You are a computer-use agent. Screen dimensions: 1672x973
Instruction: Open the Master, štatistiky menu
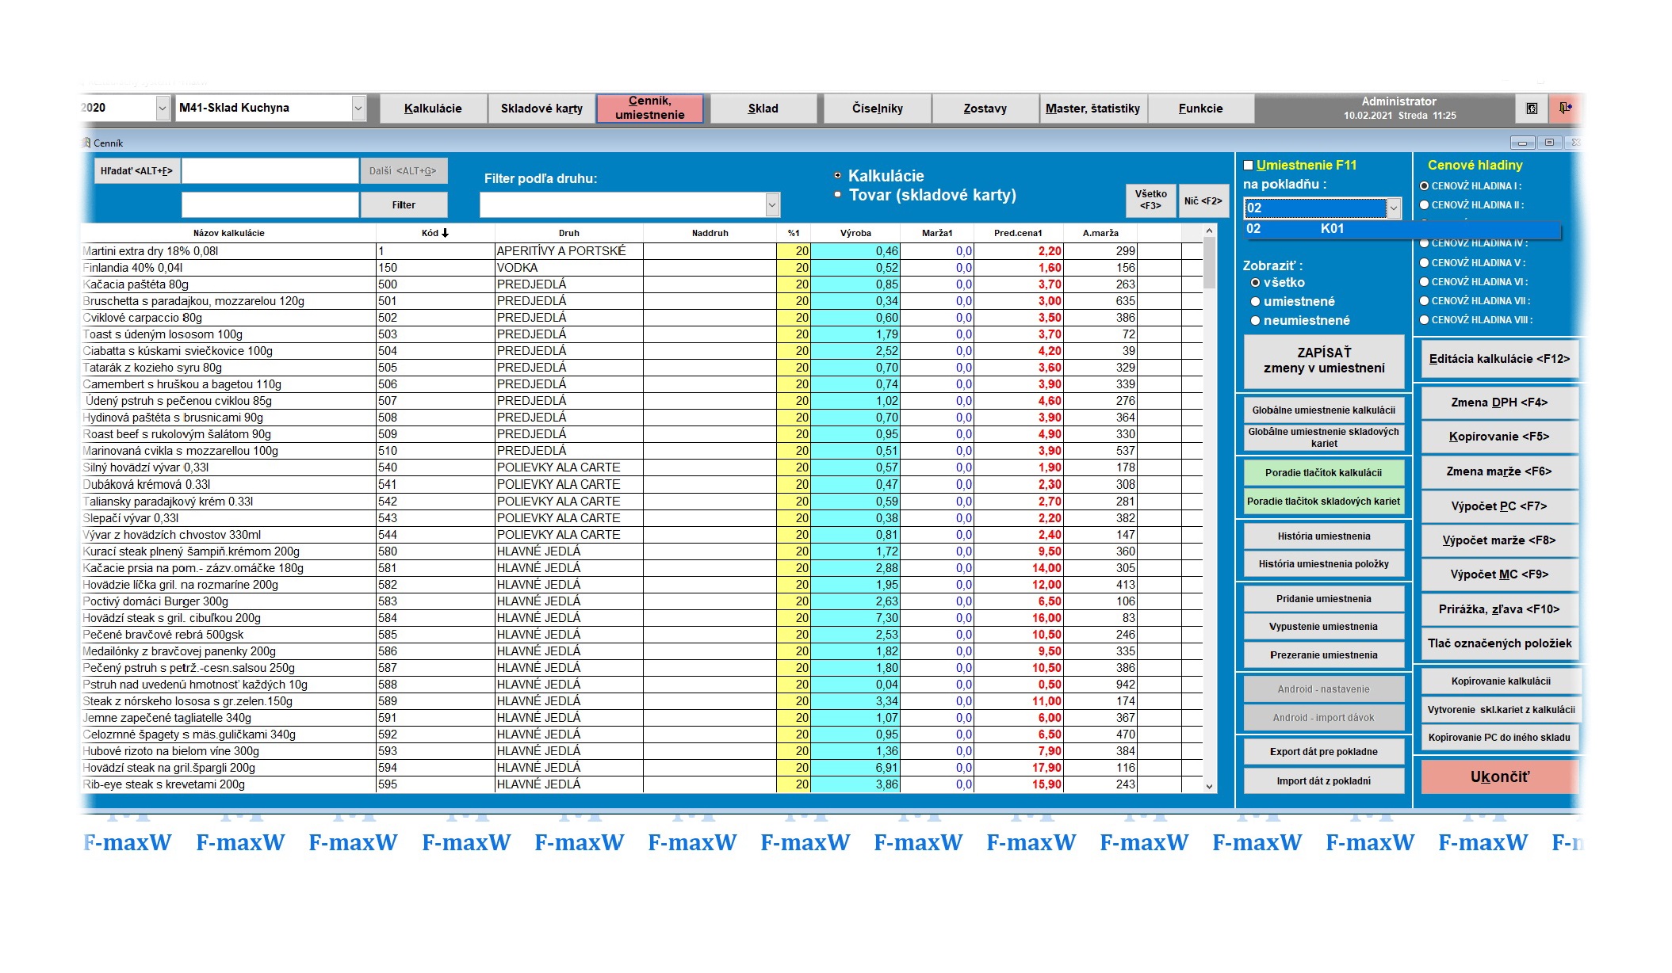point(1093,109)
